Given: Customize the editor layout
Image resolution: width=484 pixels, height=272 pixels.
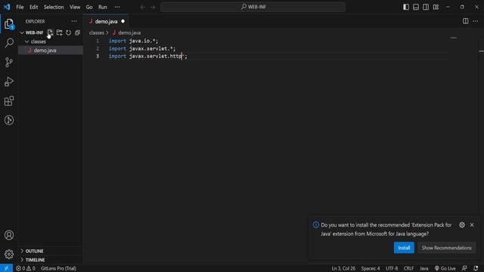Looking at the screenshot, I should 436,7.
